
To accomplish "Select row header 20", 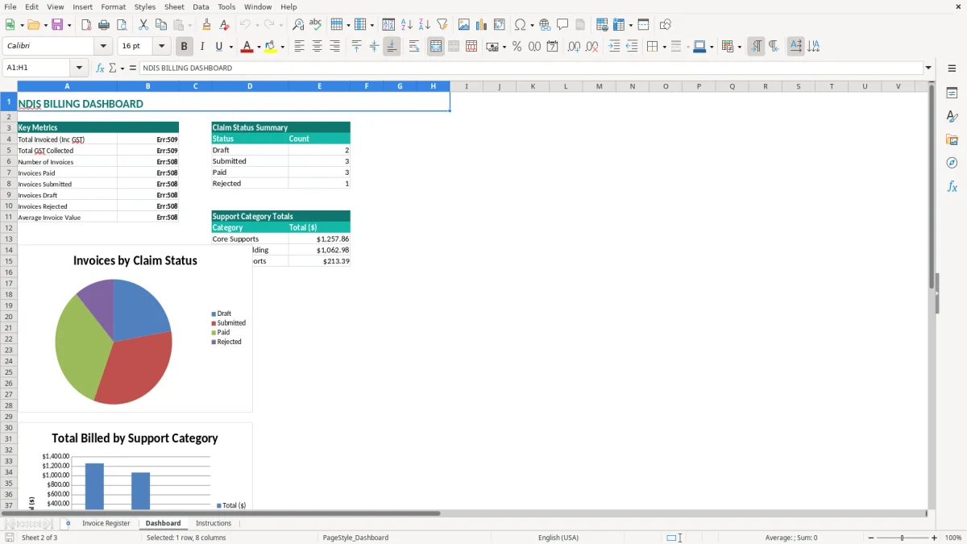I will coord(9,317).
